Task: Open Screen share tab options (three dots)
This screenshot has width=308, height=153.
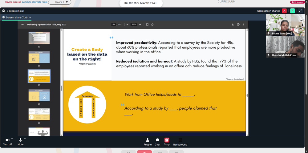Action: click(x=30, y=17)
